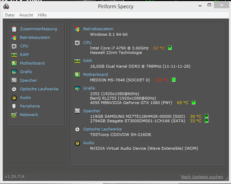The image size is (231, 184).
Task: Click the RAM heading in the summary panel
Action: point(87,61)
